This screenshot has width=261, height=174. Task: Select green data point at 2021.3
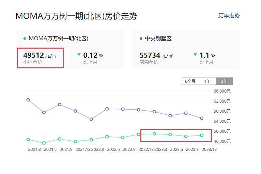pyautogui.click(x=28, y=139)
